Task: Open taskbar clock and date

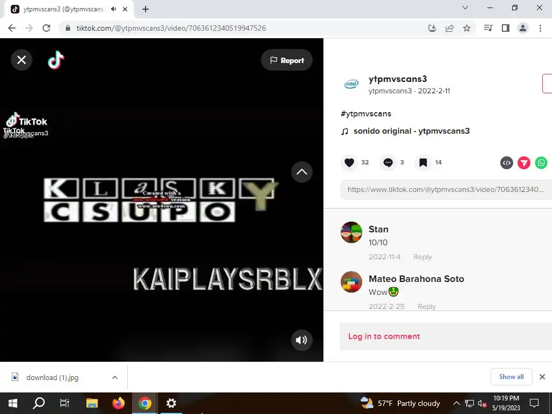Action: pyautogui.click(x=506, y=403)
